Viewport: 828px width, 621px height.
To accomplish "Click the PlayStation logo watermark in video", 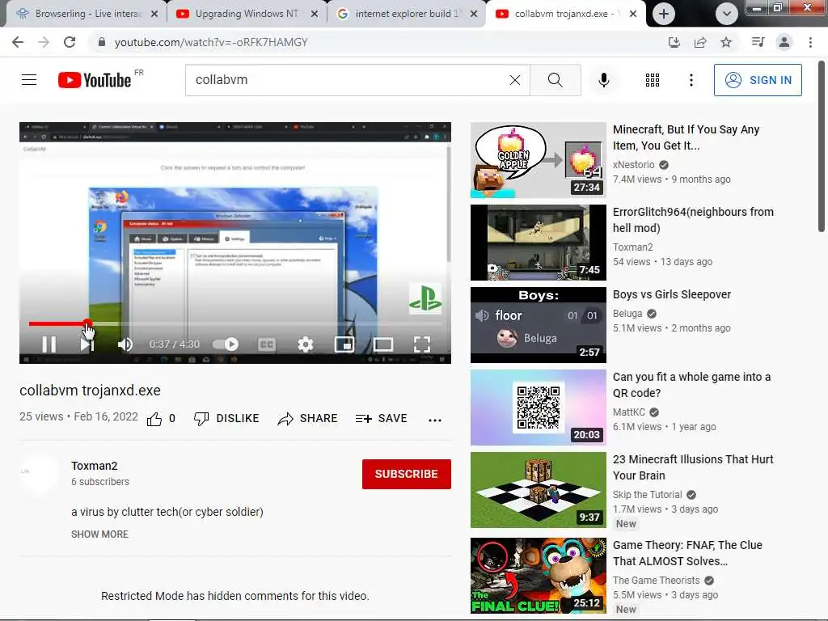I will (425, 298).
